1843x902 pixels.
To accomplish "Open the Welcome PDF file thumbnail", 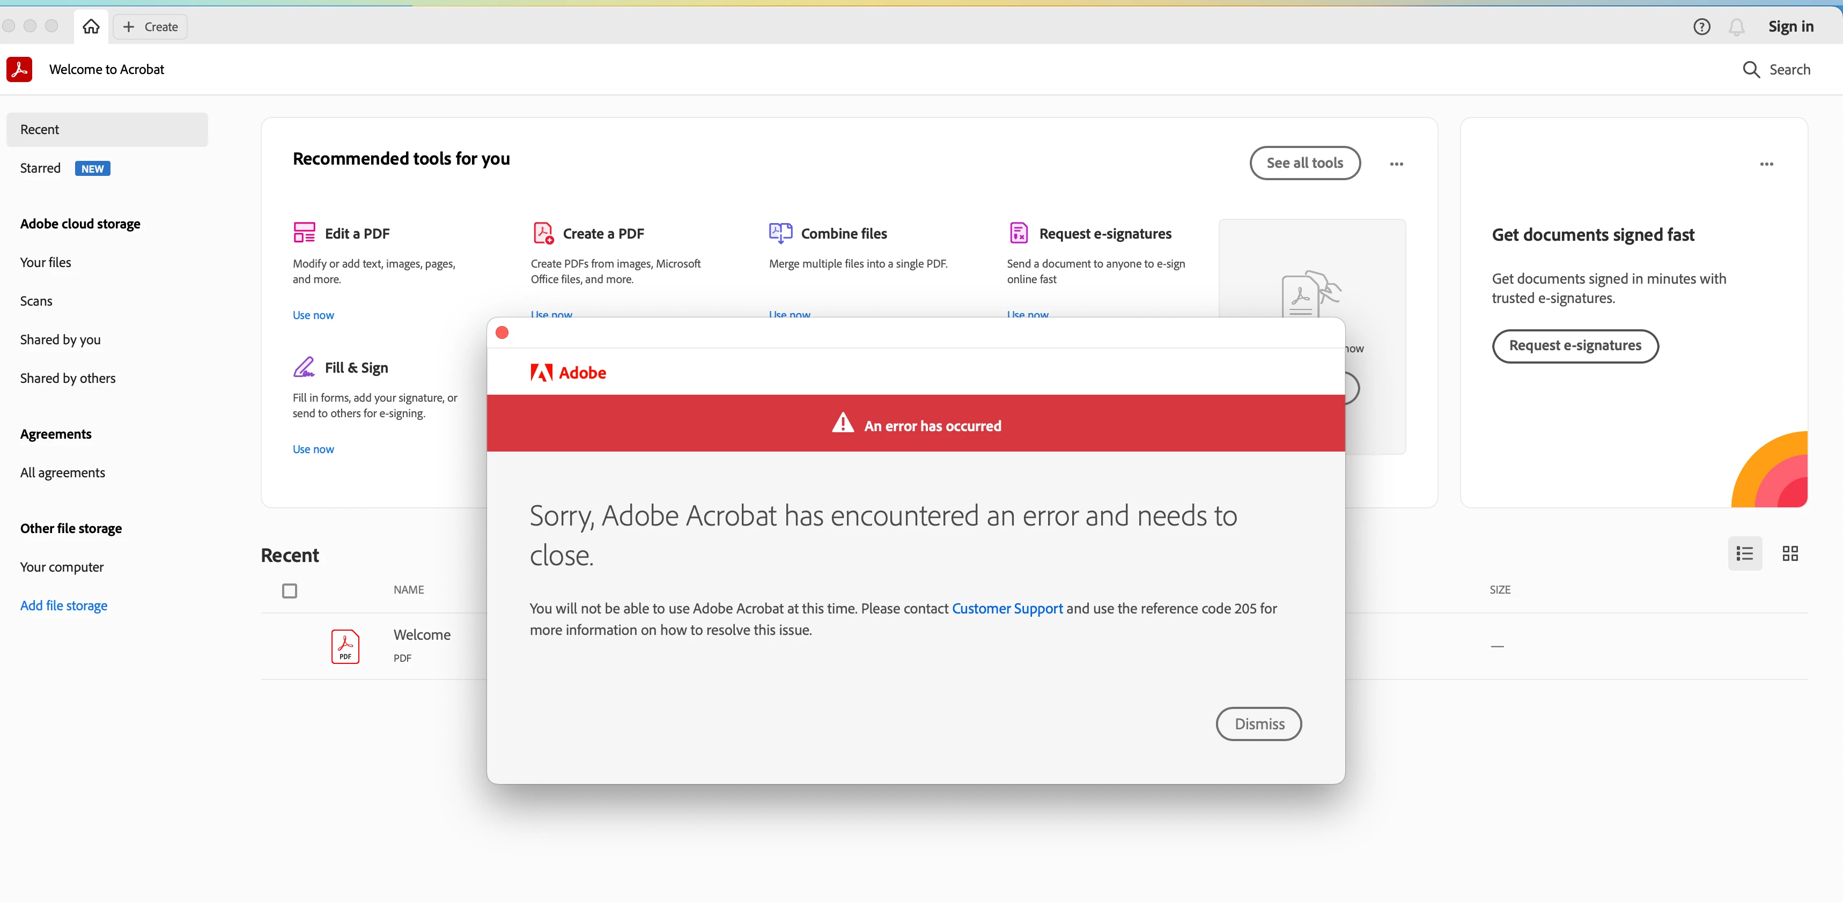I will pos(345,646).
